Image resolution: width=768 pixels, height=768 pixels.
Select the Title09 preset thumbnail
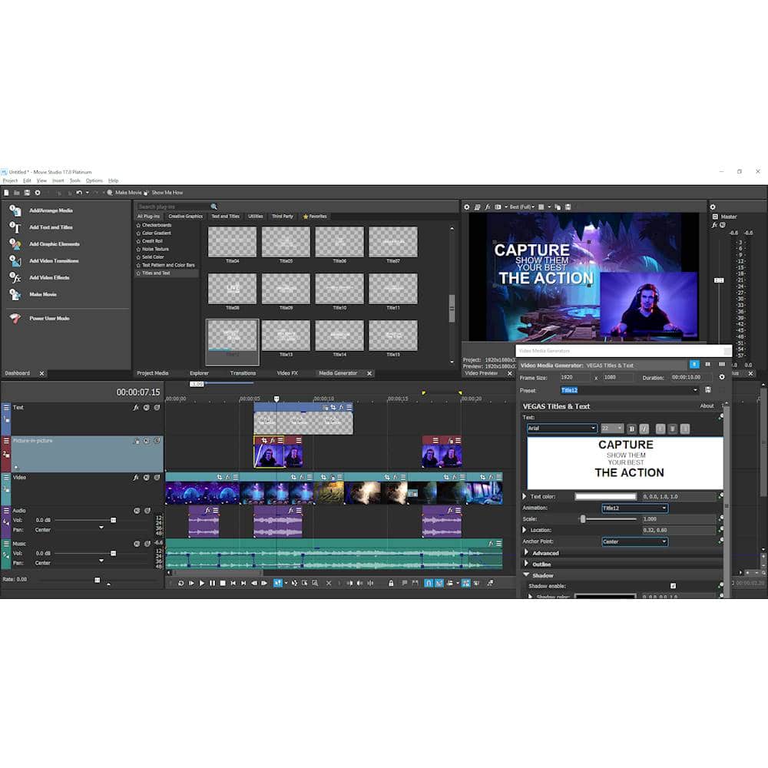pyautogui.click(x=286, y=290)
